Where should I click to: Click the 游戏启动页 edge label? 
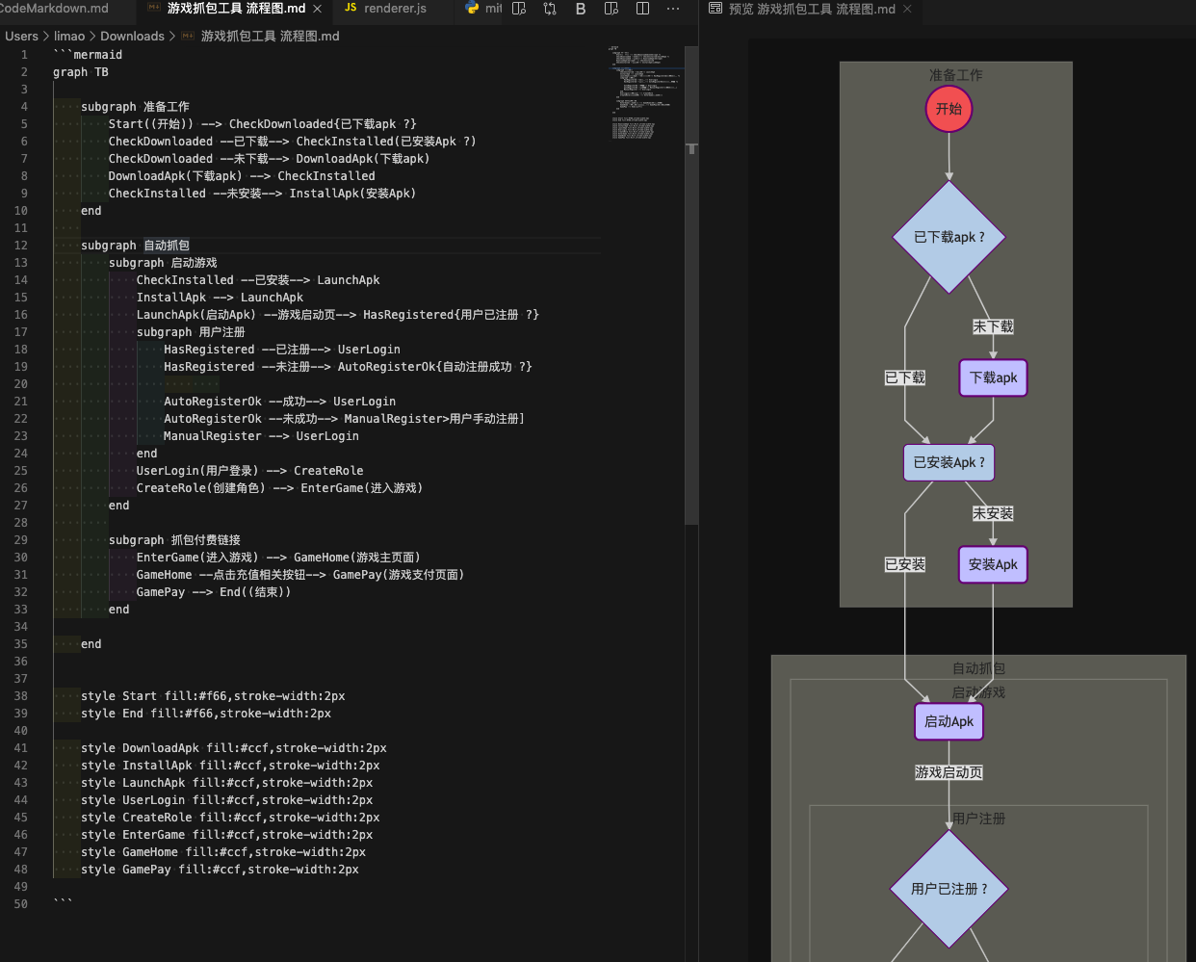[949, 772]
